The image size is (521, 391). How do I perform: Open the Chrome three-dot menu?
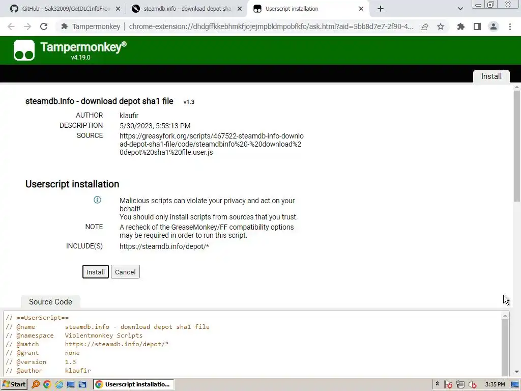[x=510, y=26]
